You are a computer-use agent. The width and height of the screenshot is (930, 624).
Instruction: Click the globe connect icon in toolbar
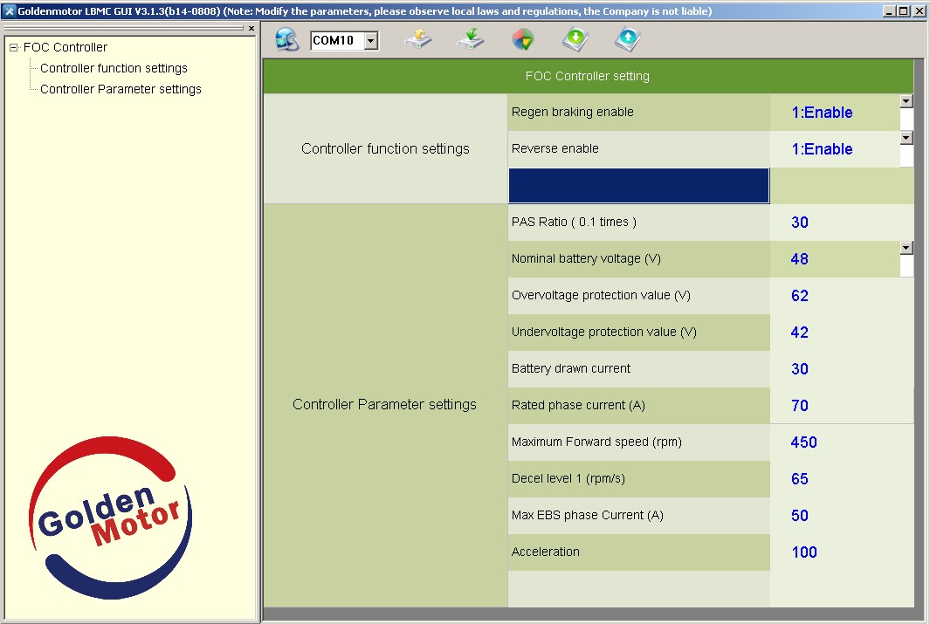coord(287,39)
